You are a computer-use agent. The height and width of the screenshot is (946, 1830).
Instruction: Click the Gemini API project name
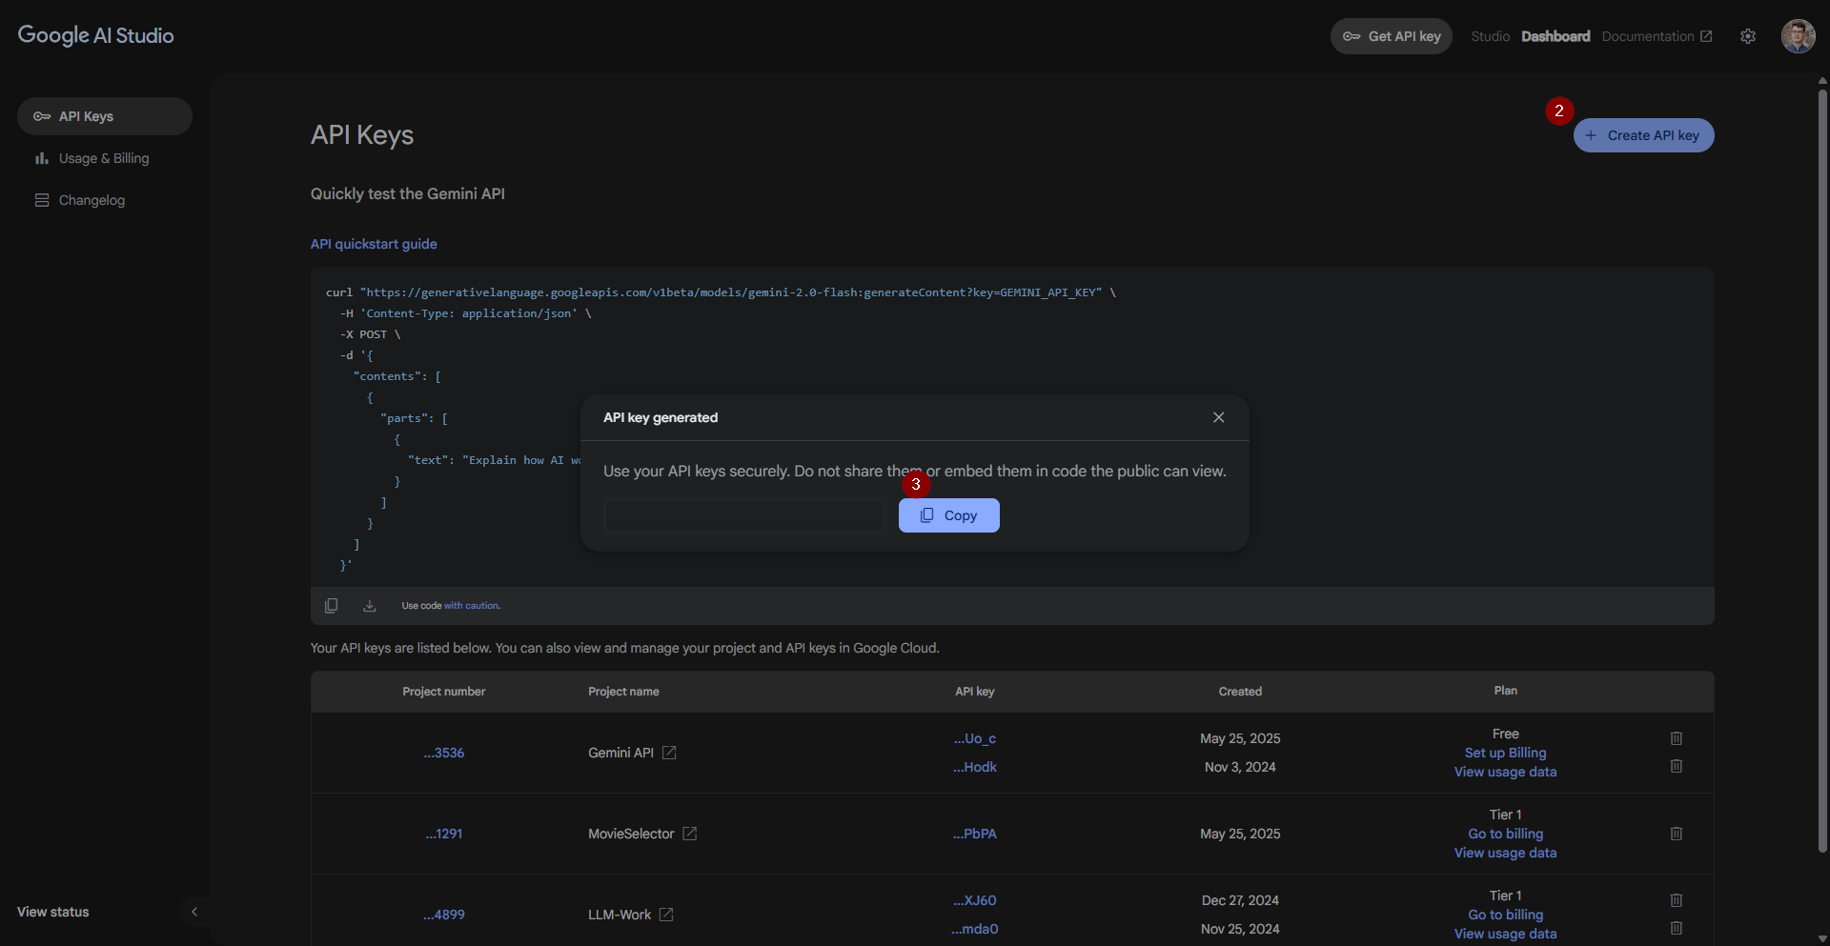[620, 753]
